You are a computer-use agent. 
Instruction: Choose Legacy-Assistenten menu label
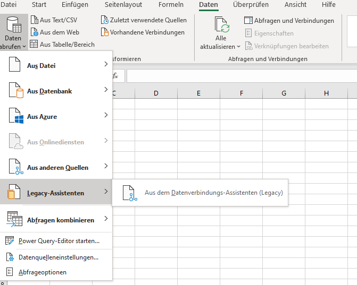[x=55, y=193]
